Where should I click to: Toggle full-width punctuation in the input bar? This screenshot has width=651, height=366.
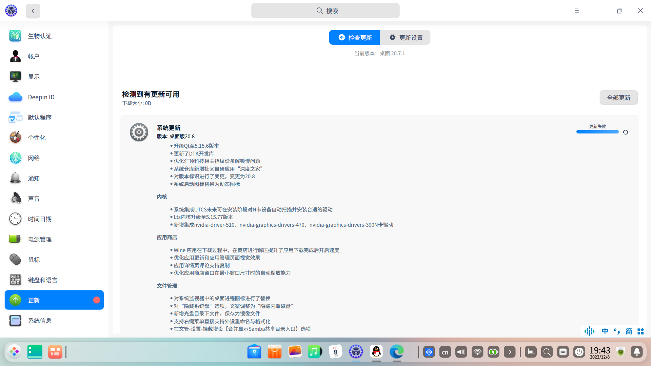coord(617,331)
